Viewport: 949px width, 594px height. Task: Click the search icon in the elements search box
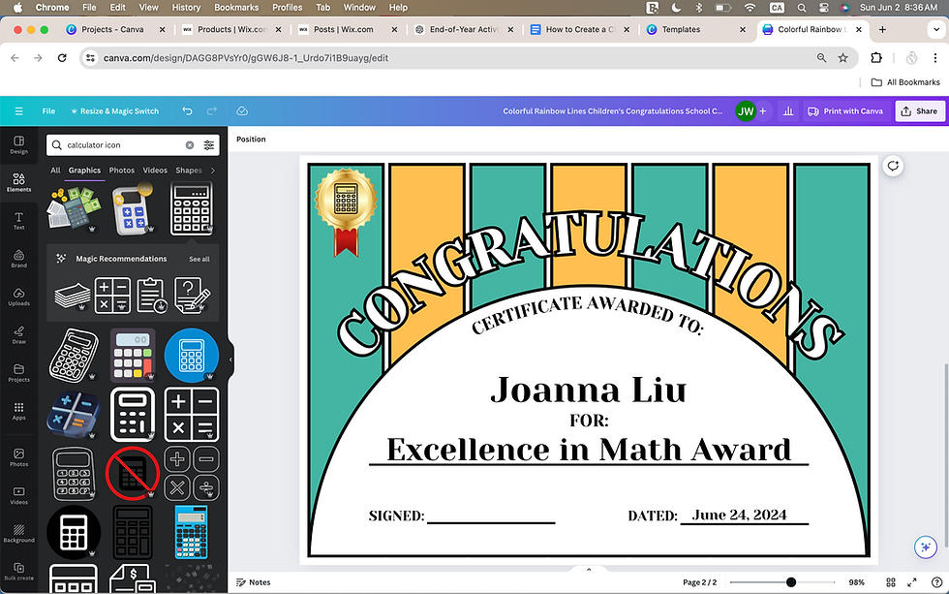tap(57, 145)
